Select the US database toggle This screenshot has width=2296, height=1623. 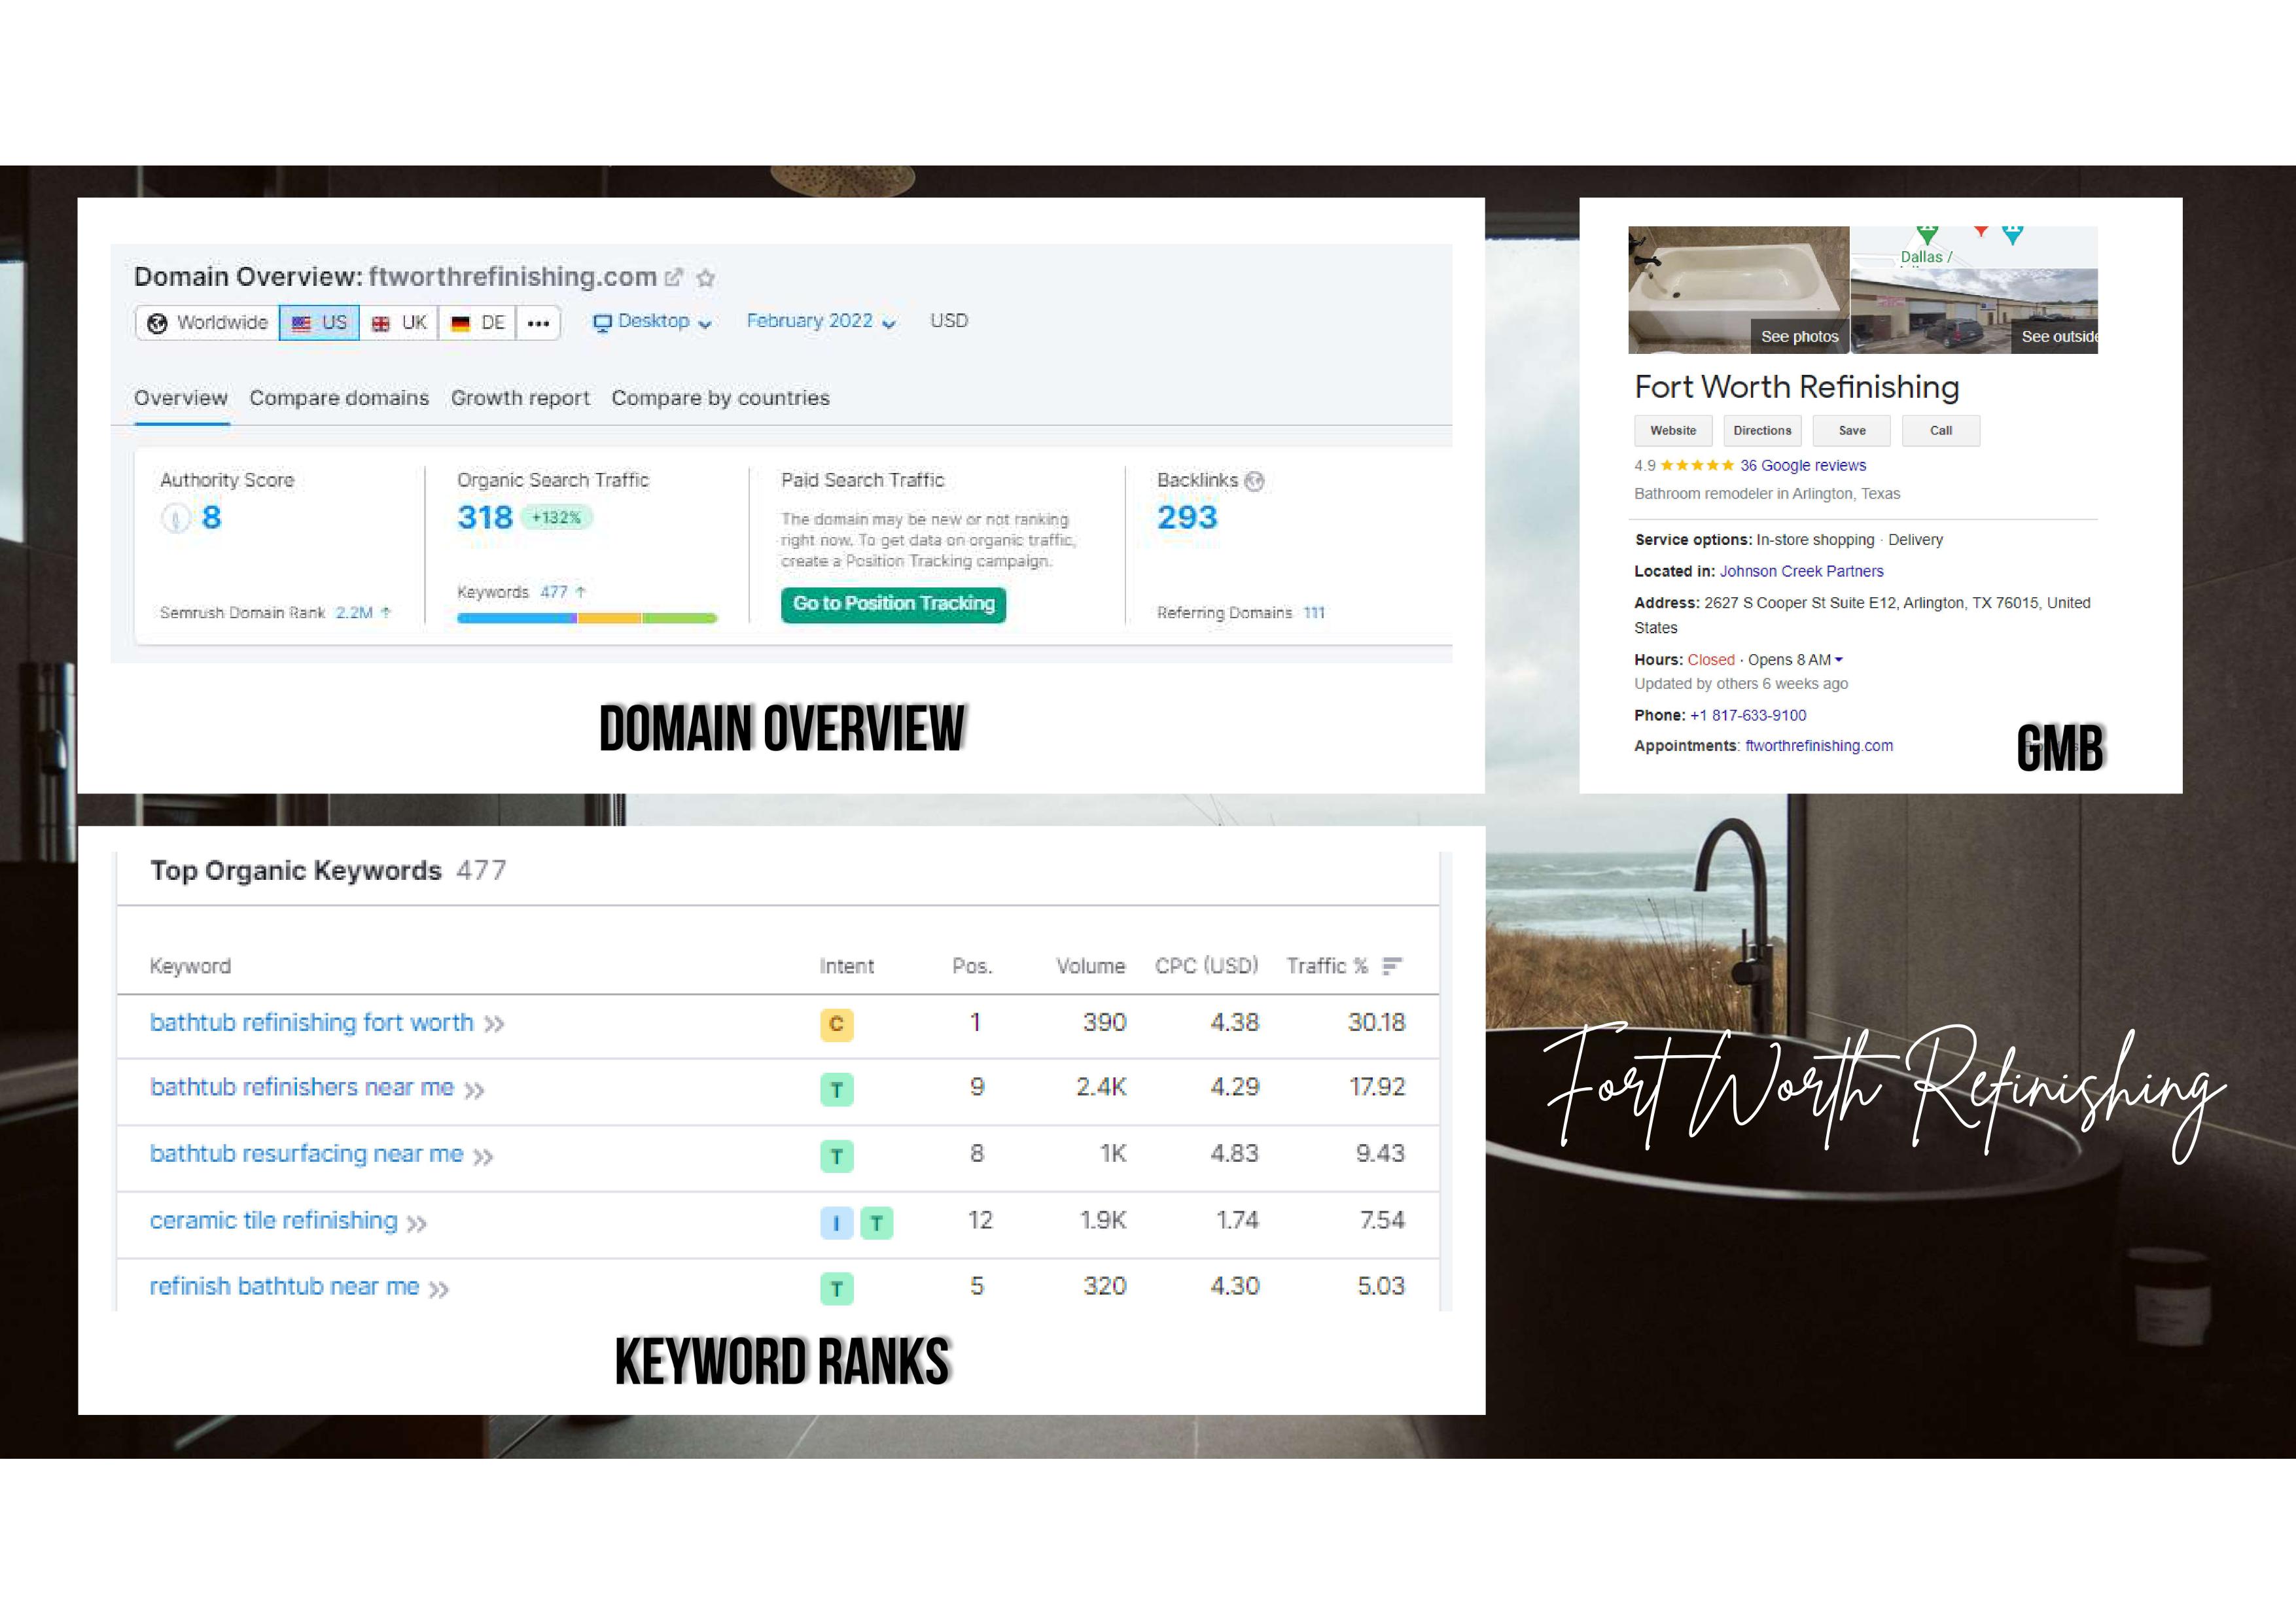click(319, 323)
